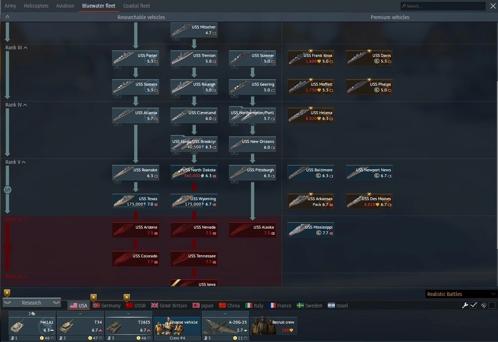Select the USS Cleveland ship card
The height and width of the screenshot is (342, 498).
click(194, 115)
